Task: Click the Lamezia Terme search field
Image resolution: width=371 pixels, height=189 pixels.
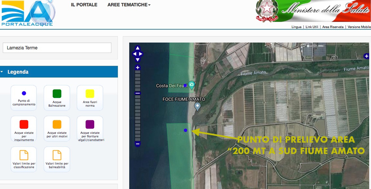Action: pyautogui.click(x=57, y=48)
